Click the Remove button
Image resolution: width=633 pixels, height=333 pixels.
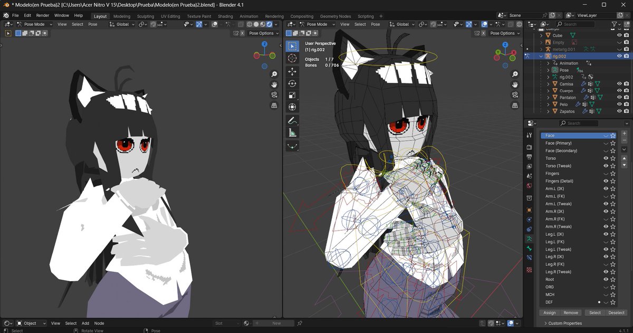point(571,312)
